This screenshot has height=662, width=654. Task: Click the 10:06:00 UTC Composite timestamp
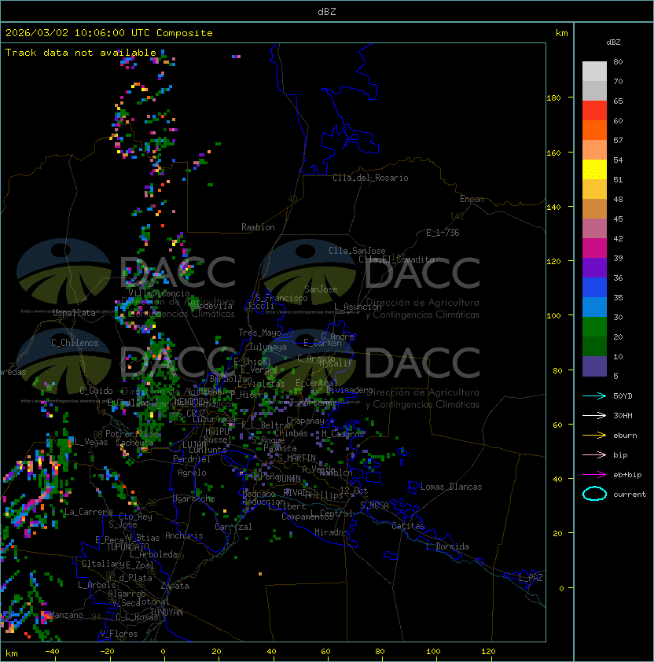(x=109, y=33)
